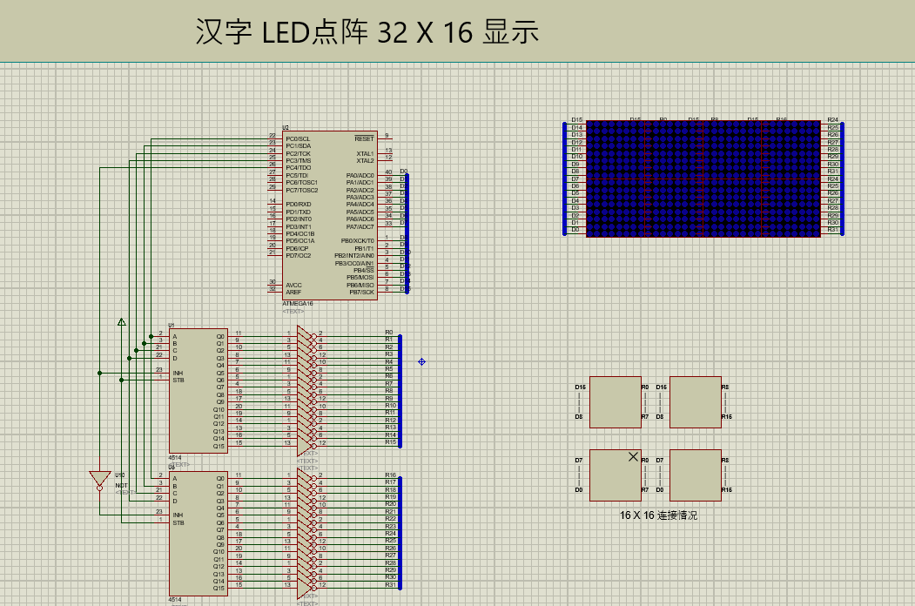The width and height of the screenshot is (915, 606).
Task: Click the 'R15' net label at upper bus
Action: [x=390, y=442]
